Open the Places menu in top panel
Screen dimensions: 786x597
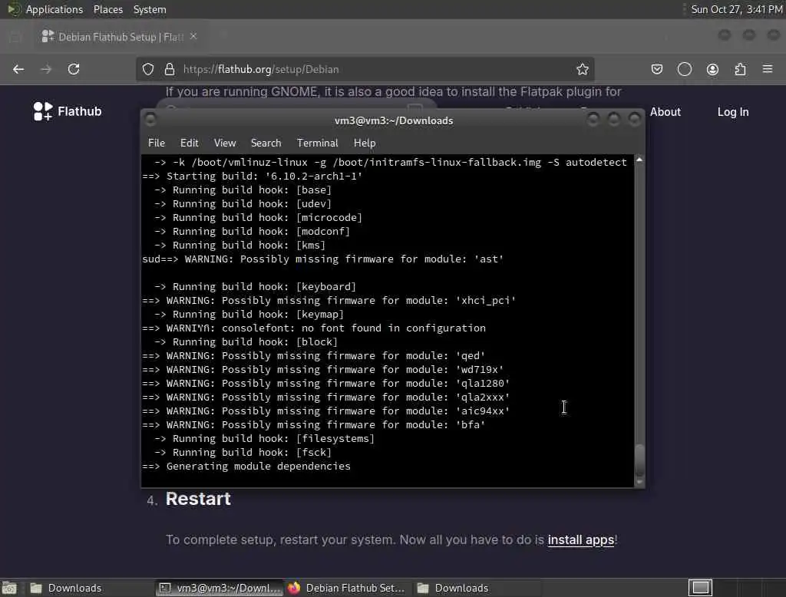pyautogui.click(x=107, y=9)
